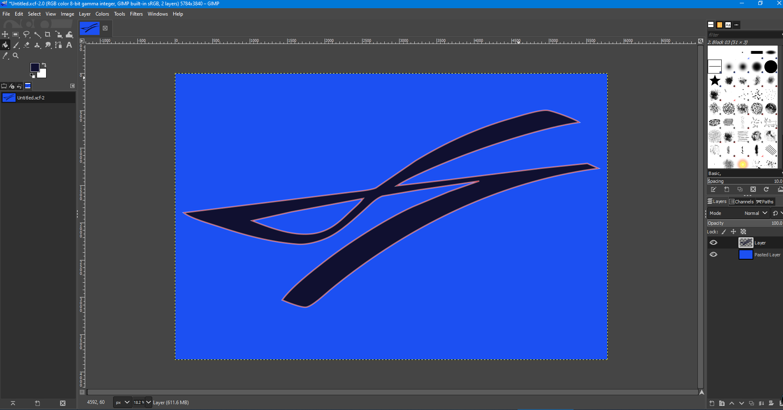Select the star-shaped brush

715,81
